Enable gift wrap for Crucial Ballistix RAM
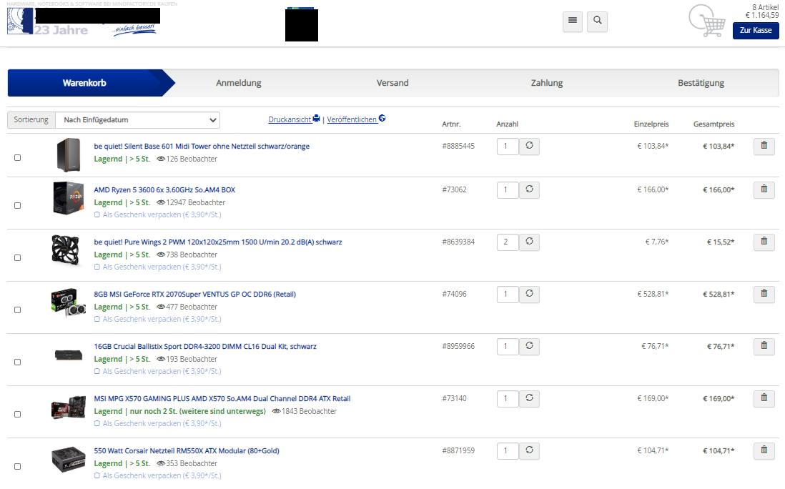This screenshot has width=785, height=489. [x=97, y=371]
